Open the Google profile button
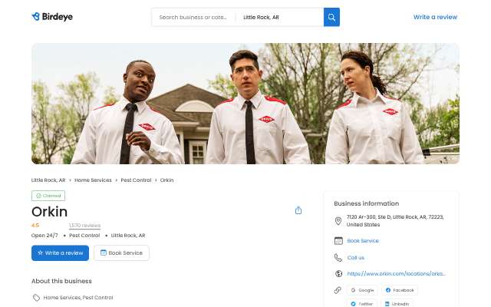491x307 pixels. pyautogui.click(x=362, y=290)
